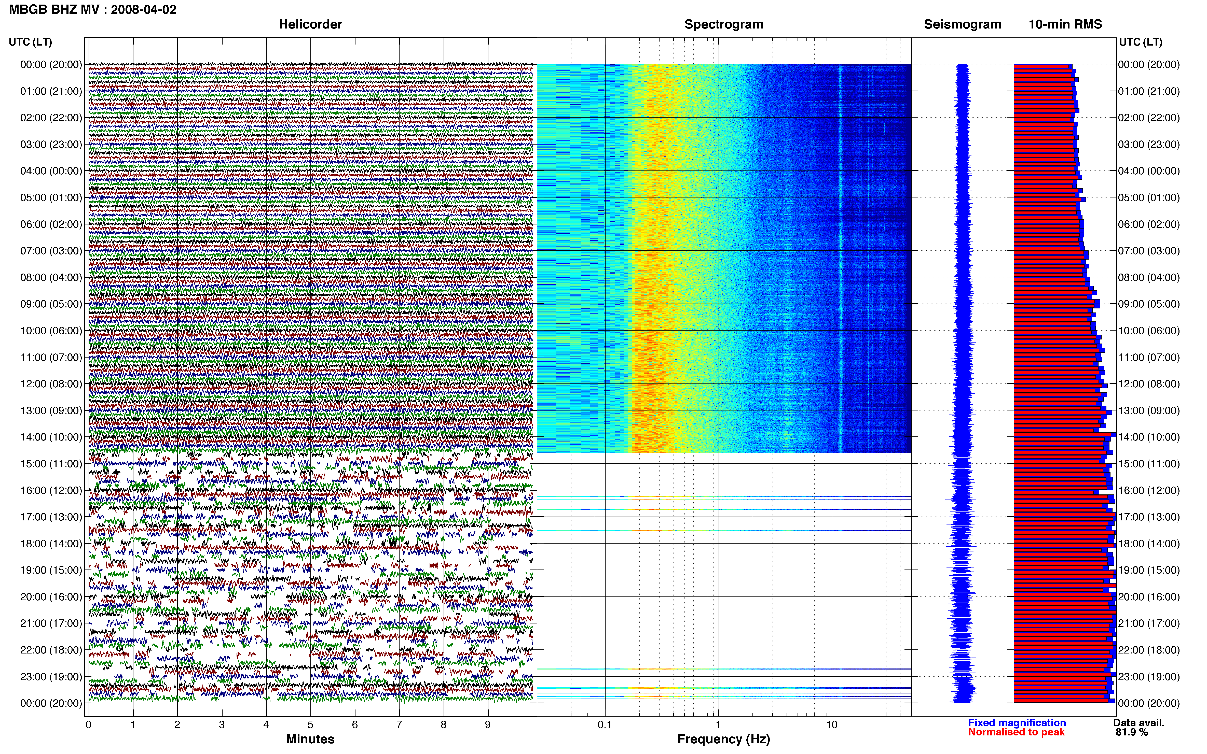Click the right 'UTC (LT)' axis label

[1141, 42]
